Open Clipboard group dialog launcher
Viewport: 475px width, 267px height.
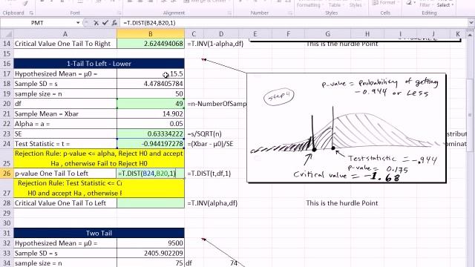pos(31,13)
